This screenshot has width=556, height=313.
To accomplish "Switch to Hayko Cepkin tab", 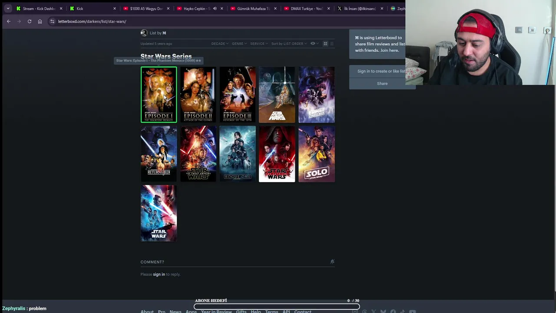I will [x=196, y=8].
